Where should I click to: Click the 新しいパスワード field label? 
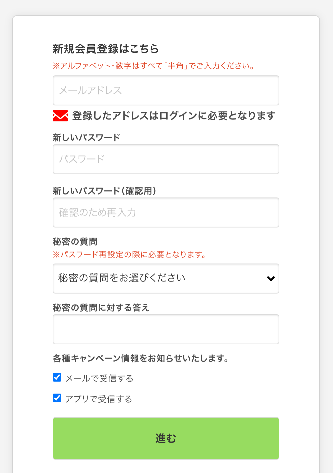click(x=86, y=137)
